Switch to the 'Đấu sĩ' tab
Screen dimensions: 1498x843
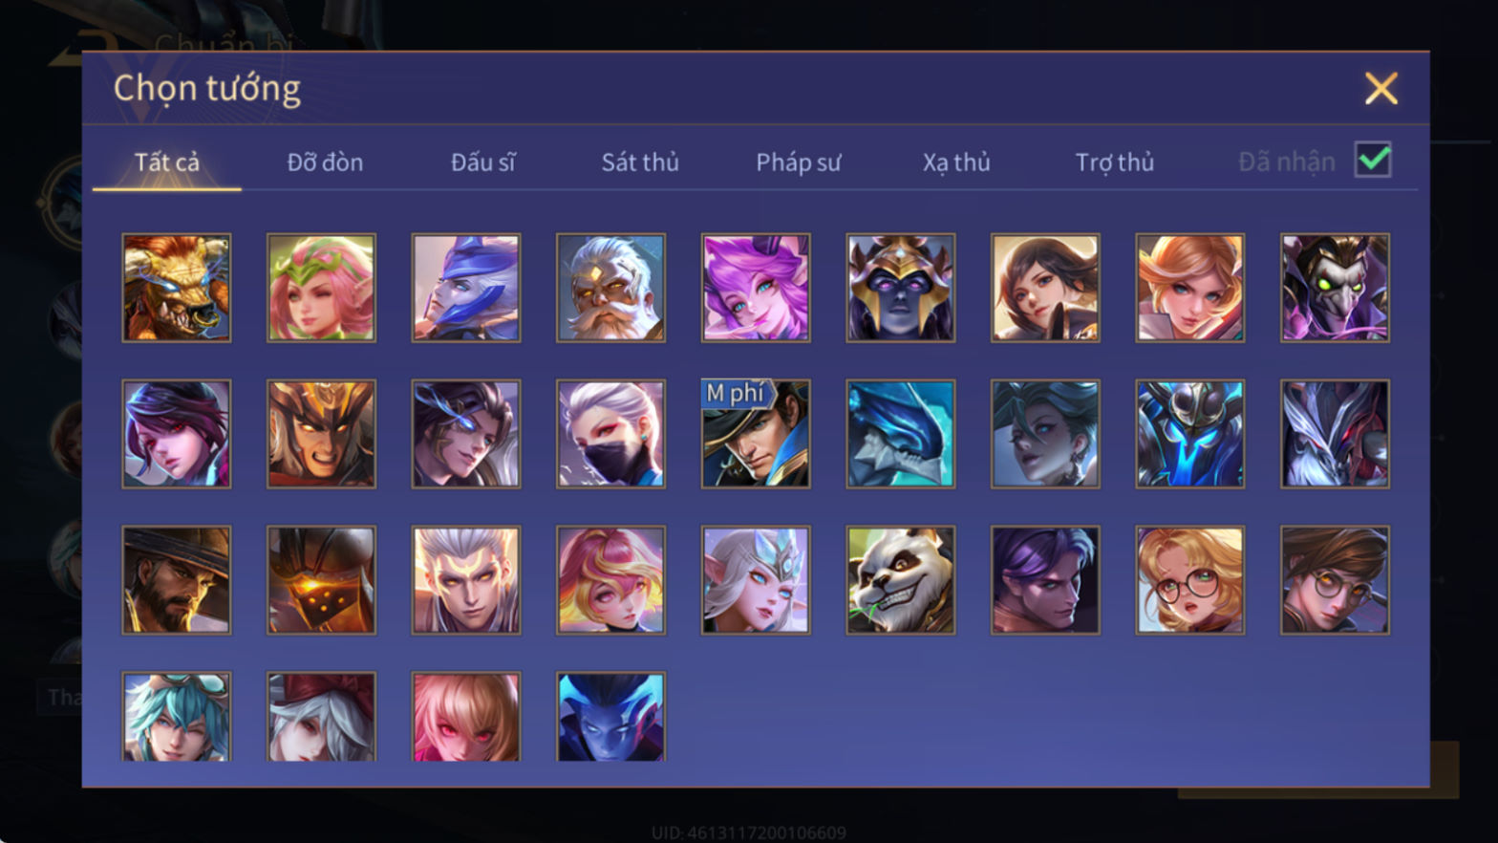(482, 162)
